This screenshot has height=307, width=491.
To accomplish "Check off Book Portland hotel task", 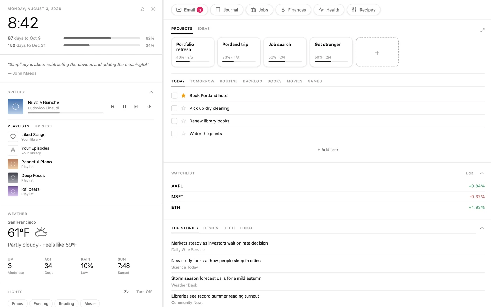I will (174, 96).
